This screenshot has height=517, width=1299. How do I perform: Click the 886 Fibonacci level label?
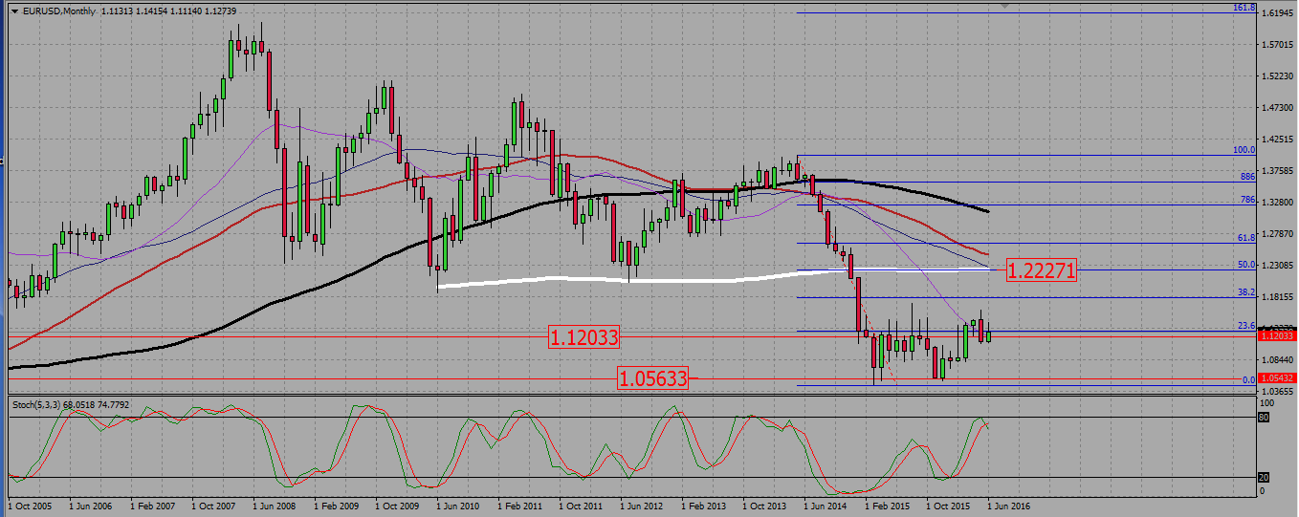point(1247,177)
